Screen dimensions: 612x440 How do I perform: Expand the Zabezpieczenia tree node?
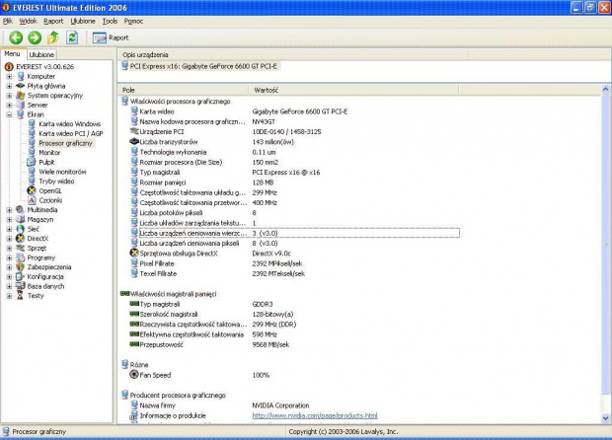pos(9,267)
